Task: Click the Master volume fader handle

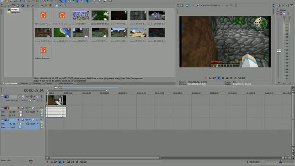Action: (279, 51)
